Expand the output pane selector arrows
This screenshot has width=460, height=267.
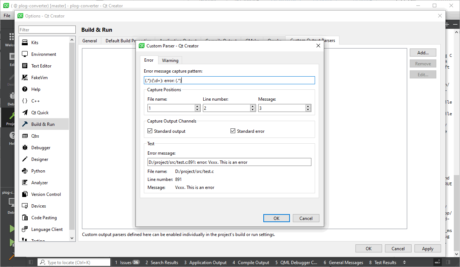tap(404, 262)
